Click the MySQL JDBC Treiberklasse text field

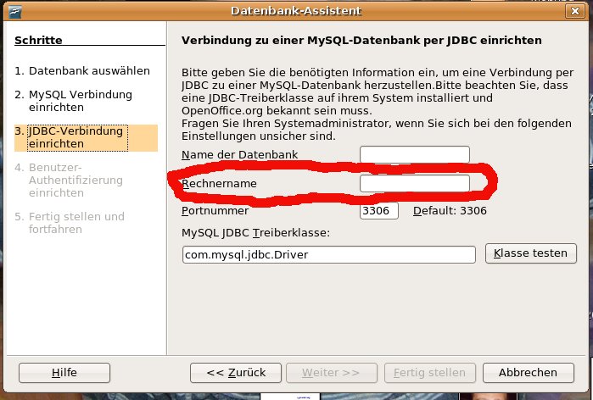(x=328, y=255)
